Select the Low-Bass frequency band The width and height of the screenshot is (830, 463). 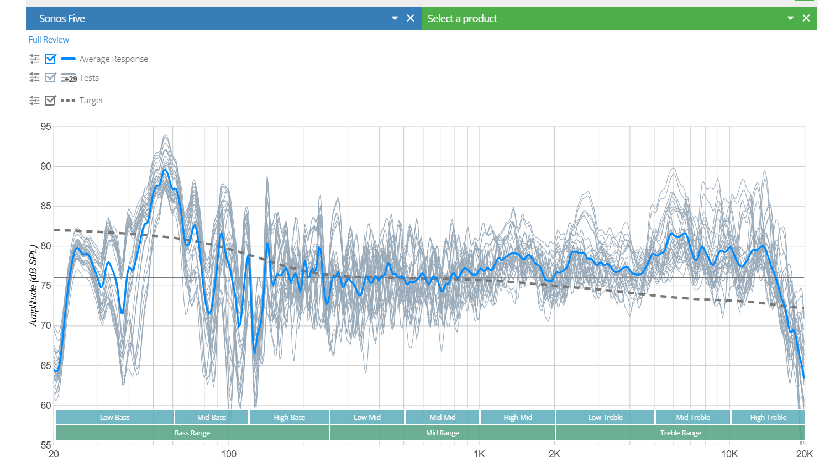click(x=114, y=417)
